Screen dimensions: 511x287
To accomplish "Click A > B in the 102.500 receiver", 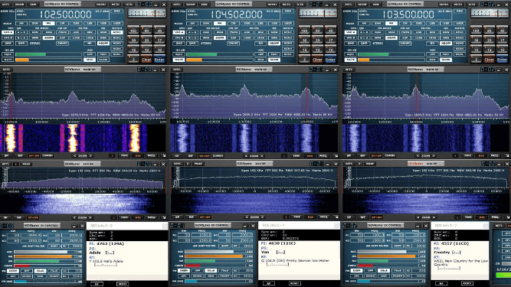I will (21, 32).
